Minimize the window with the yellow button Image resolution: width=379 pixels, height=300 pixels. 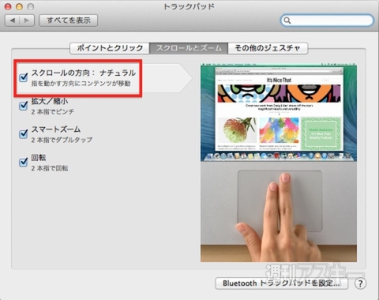coord(20,6)
